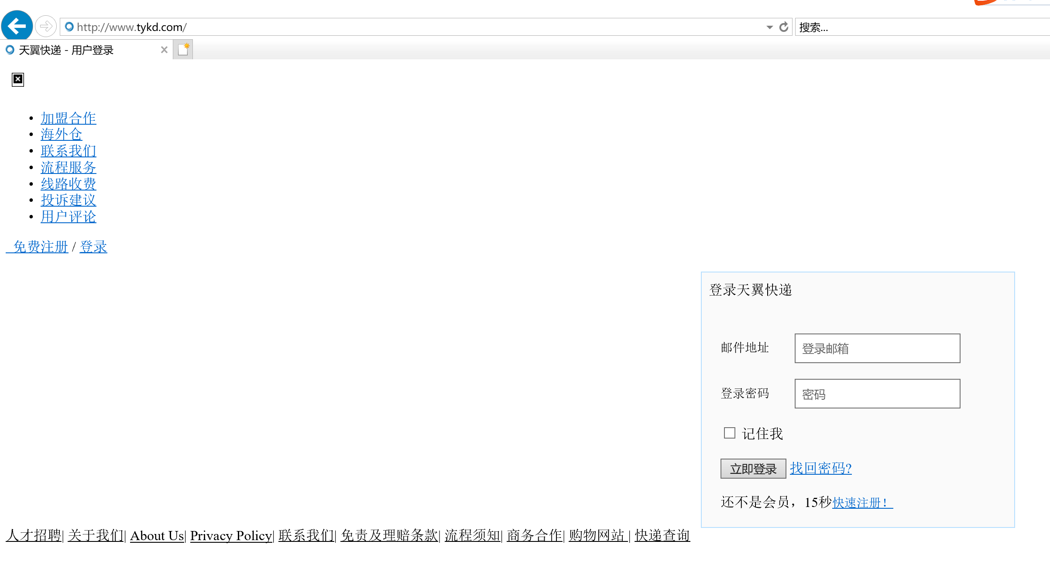Select the 天翼快递 - 用户登录 tab
Image resolution: width=1050 pixels, height=575 pixels.
click(65, 50)
